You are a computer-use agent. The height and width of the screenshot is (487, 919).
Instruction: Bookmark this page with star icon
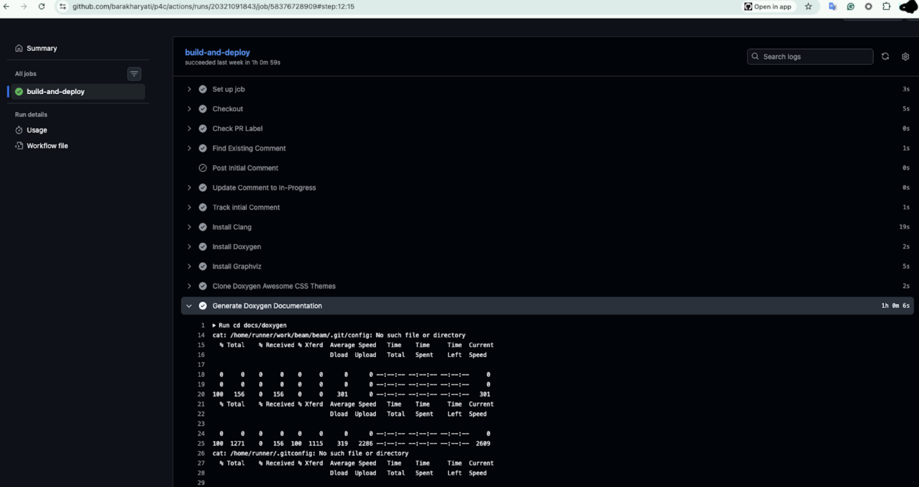point(809,7)
